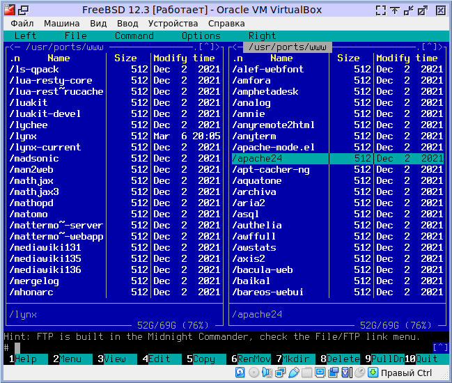Sort left panel by the Size column header
Image resolution: width=452 pixels, height=383 pixels.
coord(125,58)
